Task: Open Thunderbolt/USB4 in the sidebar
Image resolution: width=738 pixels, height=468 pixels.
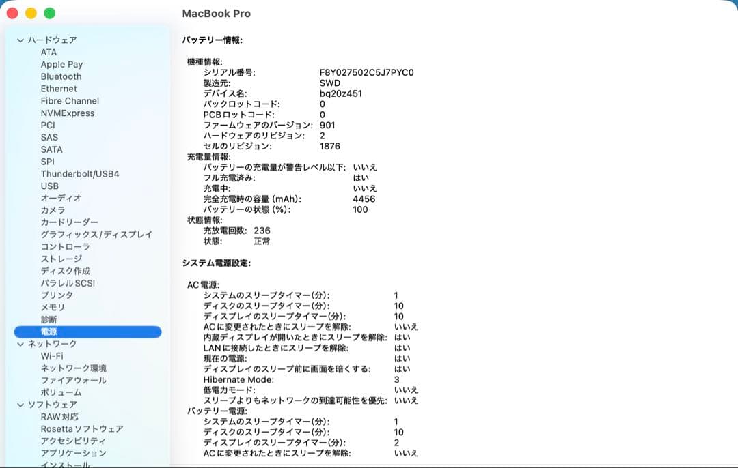Action: coord(80,174)
